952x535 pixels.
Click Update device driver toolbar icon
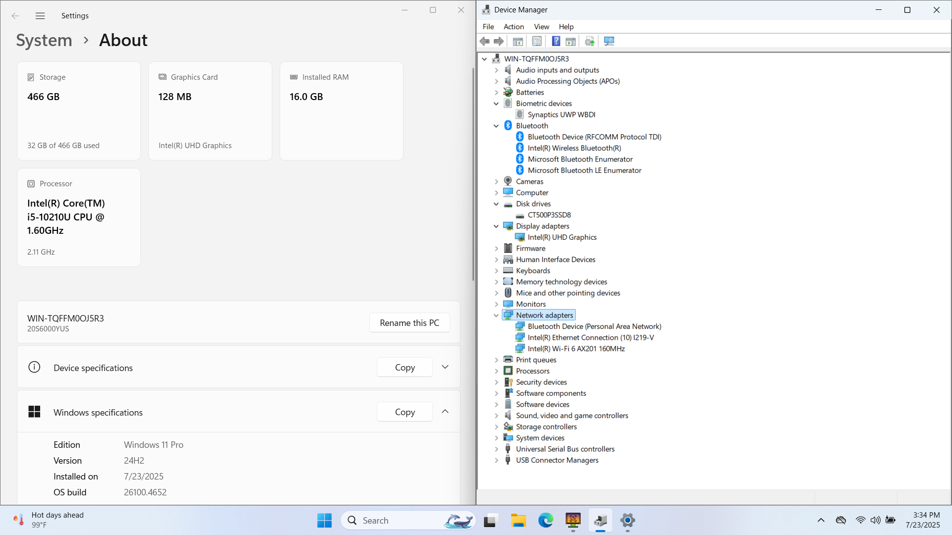[x=590, y=42]
